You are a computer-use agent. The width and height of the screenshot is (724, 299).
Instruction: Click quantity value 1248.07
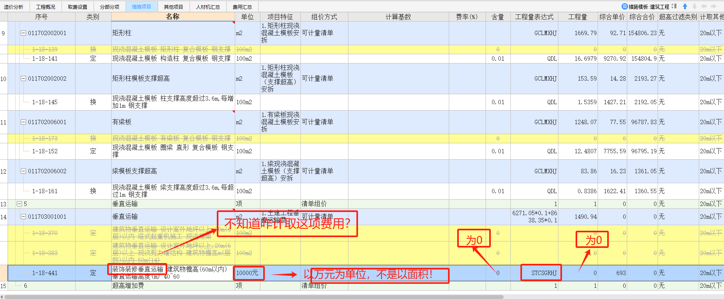pos(586,122)
